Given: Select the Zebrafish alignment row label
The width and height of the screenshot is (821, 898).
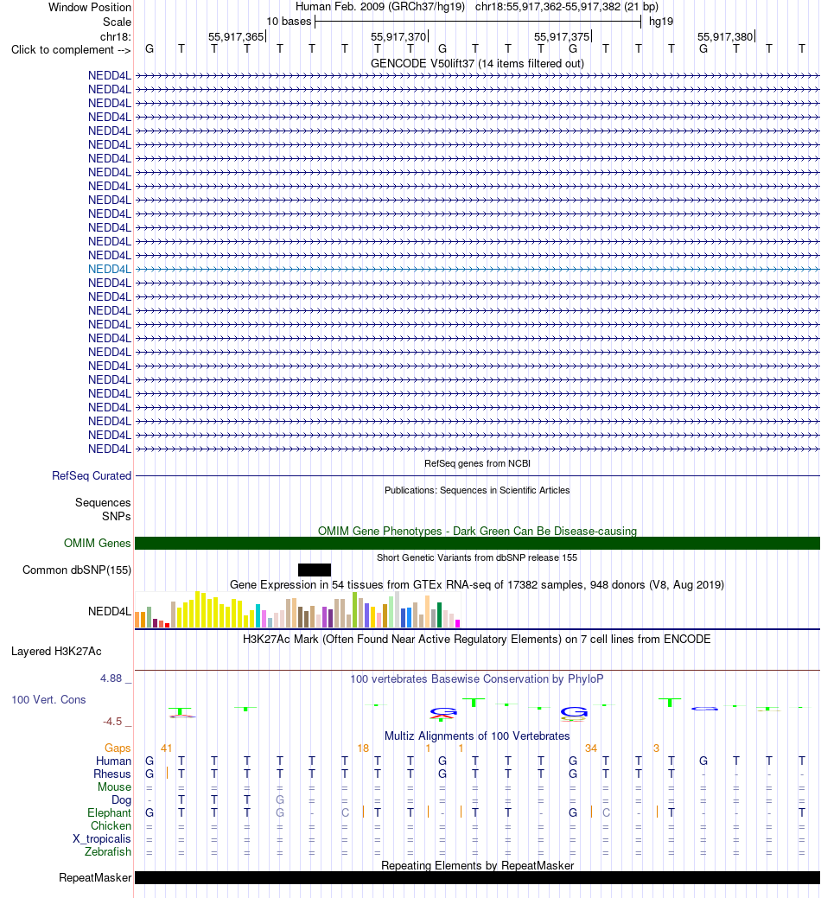Looking at the screenshot, I should tap(108, 851).
